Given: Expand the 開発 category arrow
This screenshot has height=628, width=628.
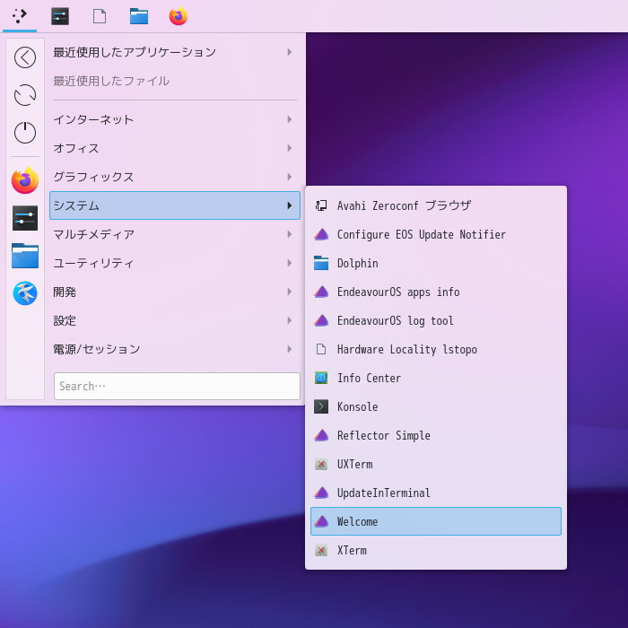Looking at the screenshot, I should (290, 292).
